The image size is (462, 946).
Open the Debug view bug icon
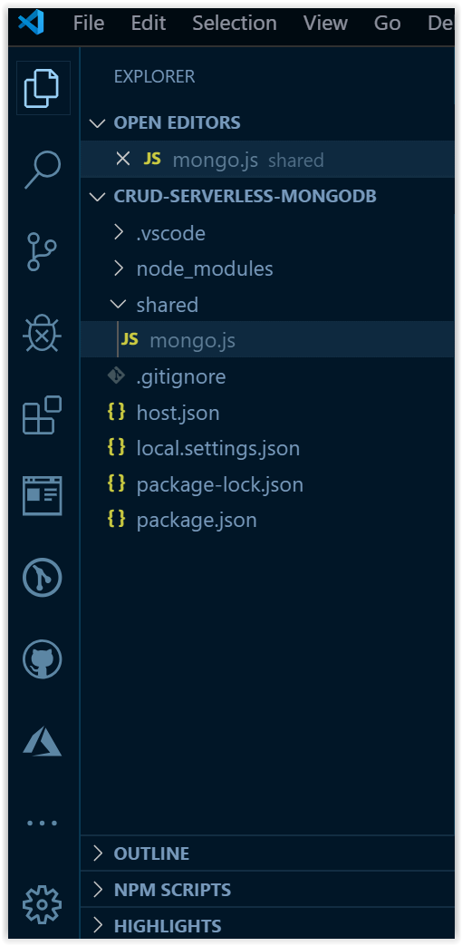coord(43,333)
